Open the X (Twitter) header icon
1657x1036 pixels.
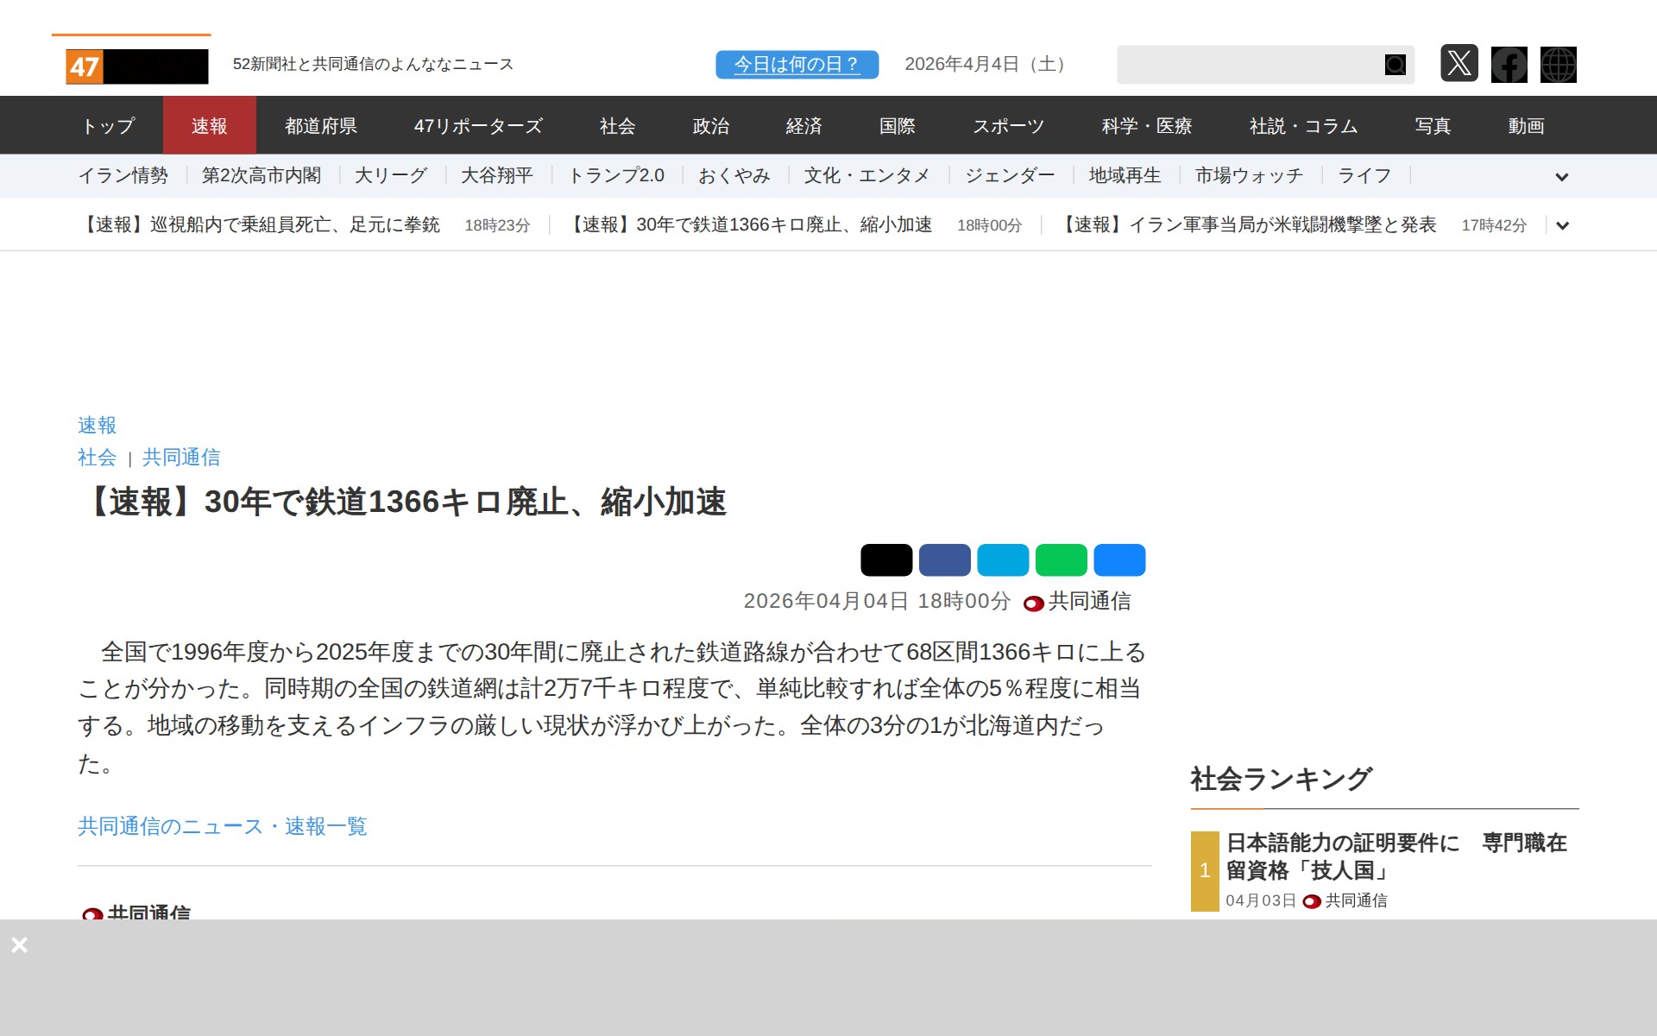(1459, 64)
